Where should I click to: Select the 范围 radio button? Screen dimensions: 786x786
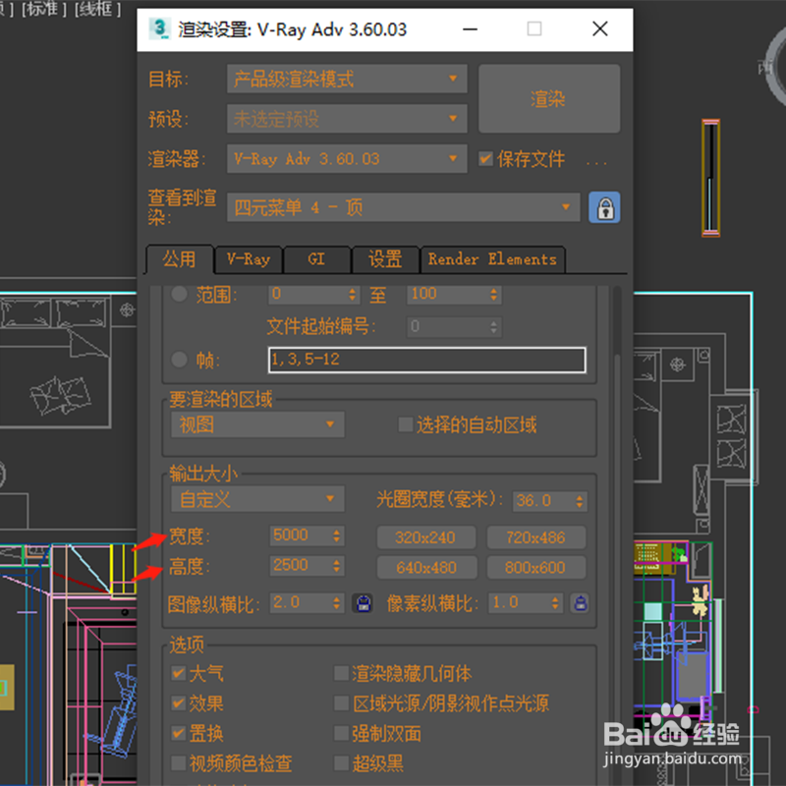pyautogui.click(x=179, y=294)
